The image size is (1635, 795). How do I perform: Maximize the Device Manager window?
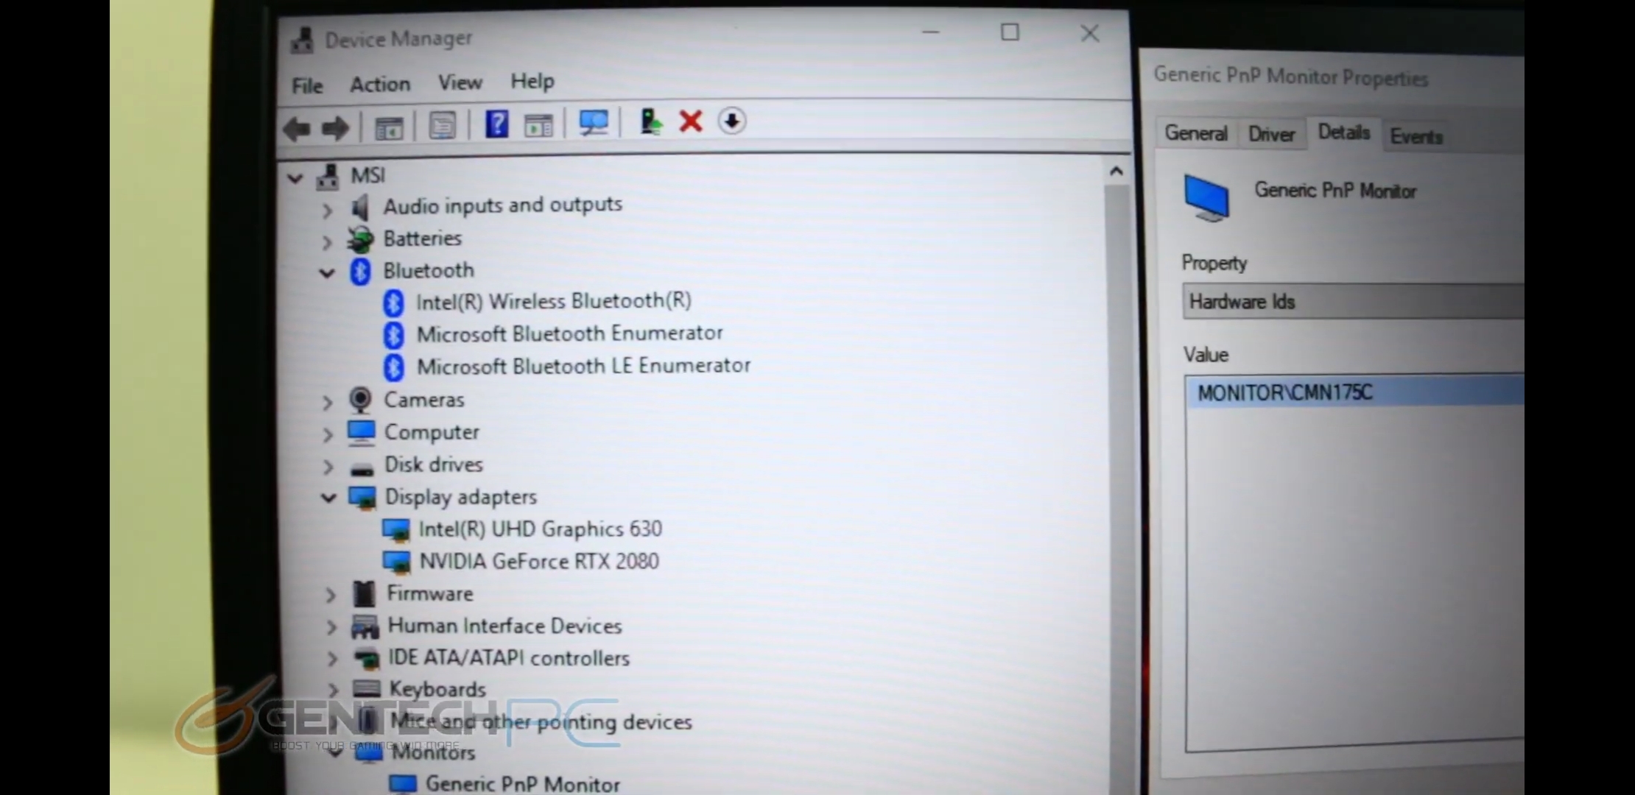pos(1010,32)
